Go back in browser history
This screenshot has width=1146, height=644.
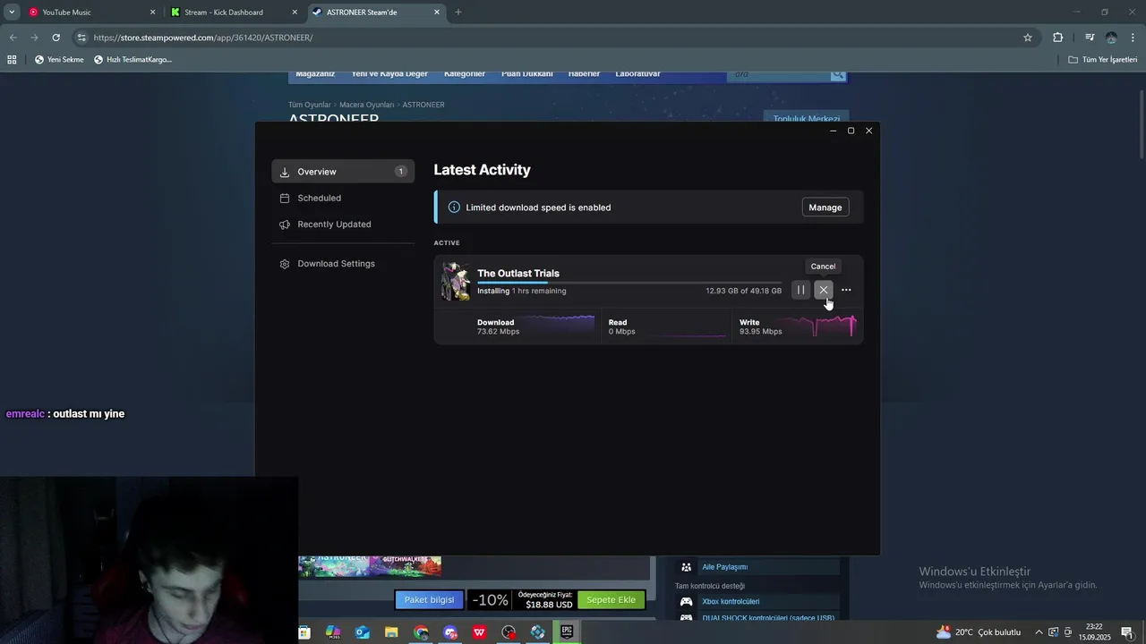pos(13,38)
